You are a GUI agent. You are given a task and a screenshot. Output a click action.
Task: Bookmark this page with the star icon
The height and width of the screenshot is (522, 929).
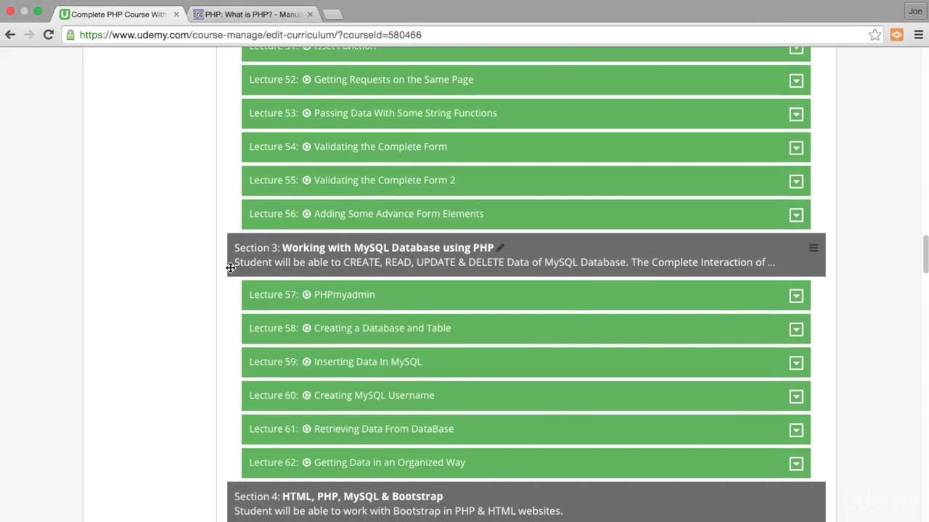tap(875, 35)
